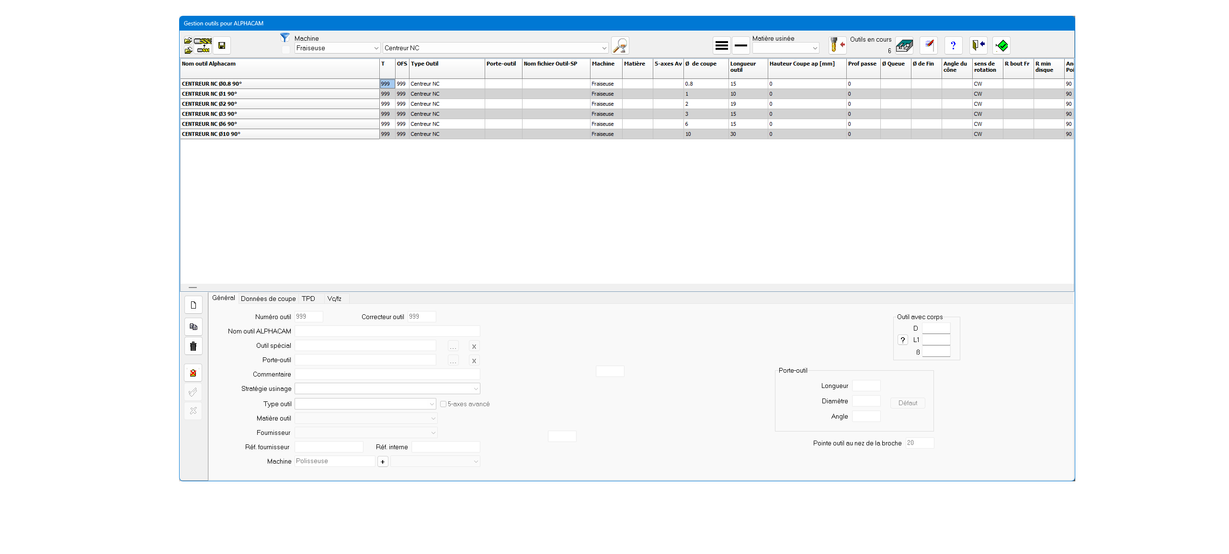Click the browse button for Outil spécial

point(453,346)
